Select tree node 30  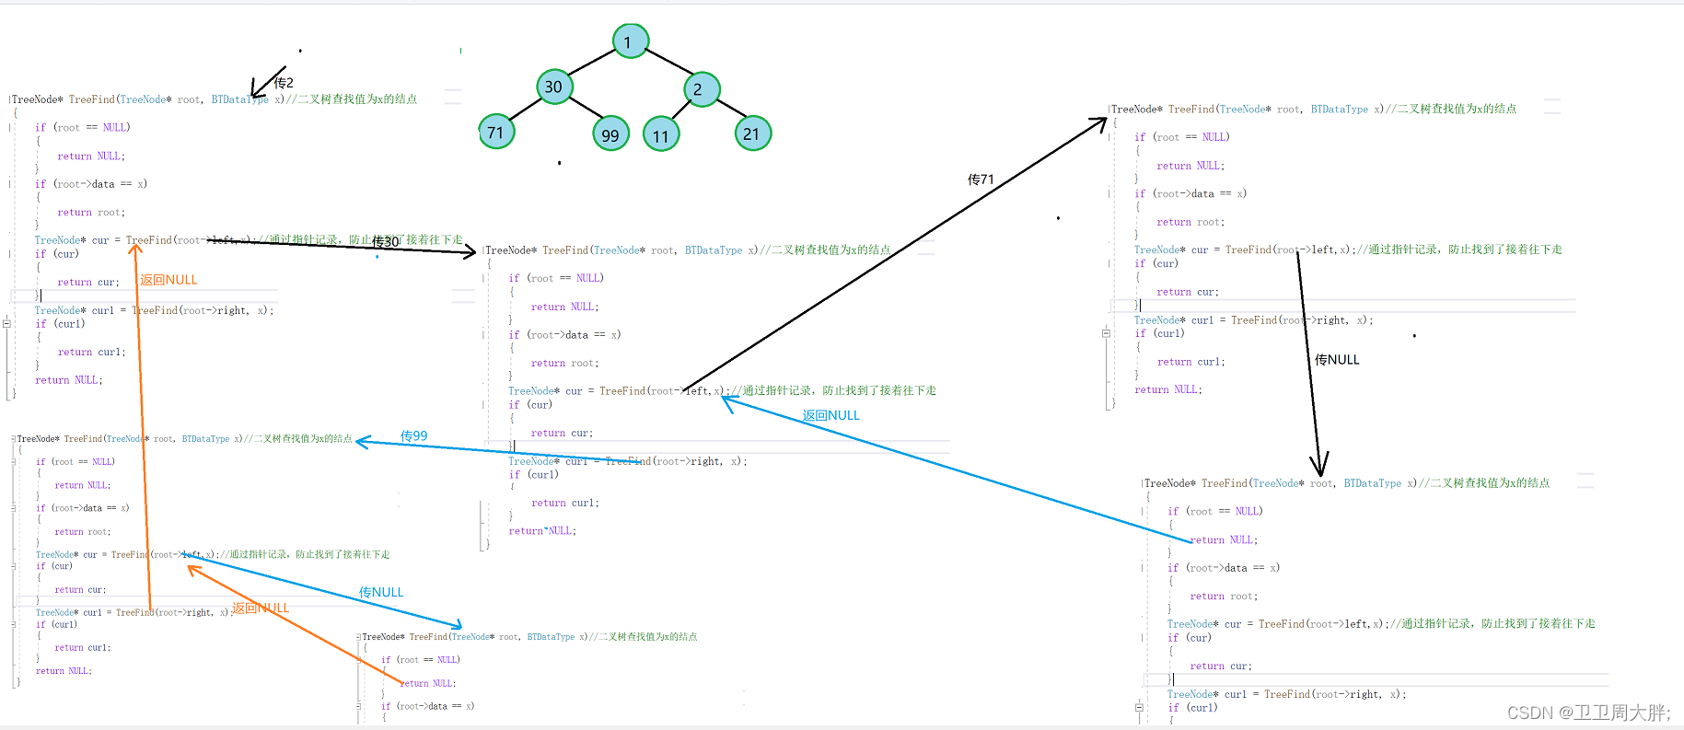click(x=555, y=87)
